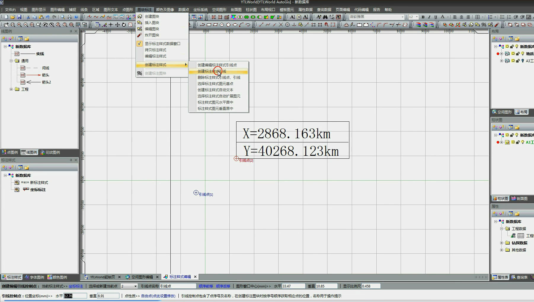Select 删除标注样式引线点、引线 menu entry
The width and height of the screenshot is (534, 302).
coord(218,77)
